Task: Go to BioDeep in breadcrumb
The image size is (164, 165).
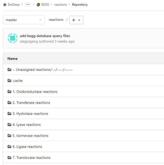Action: 13,5
